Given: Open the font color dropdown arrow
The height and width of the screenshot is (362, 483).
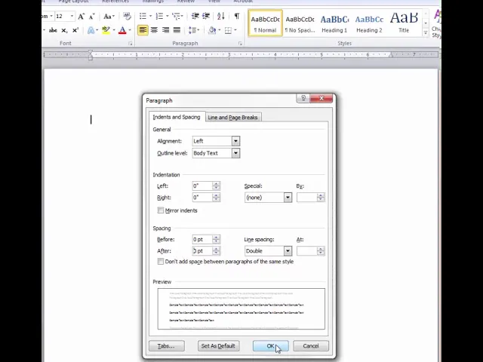Looking at the screenshot, I should coord(130,30).
